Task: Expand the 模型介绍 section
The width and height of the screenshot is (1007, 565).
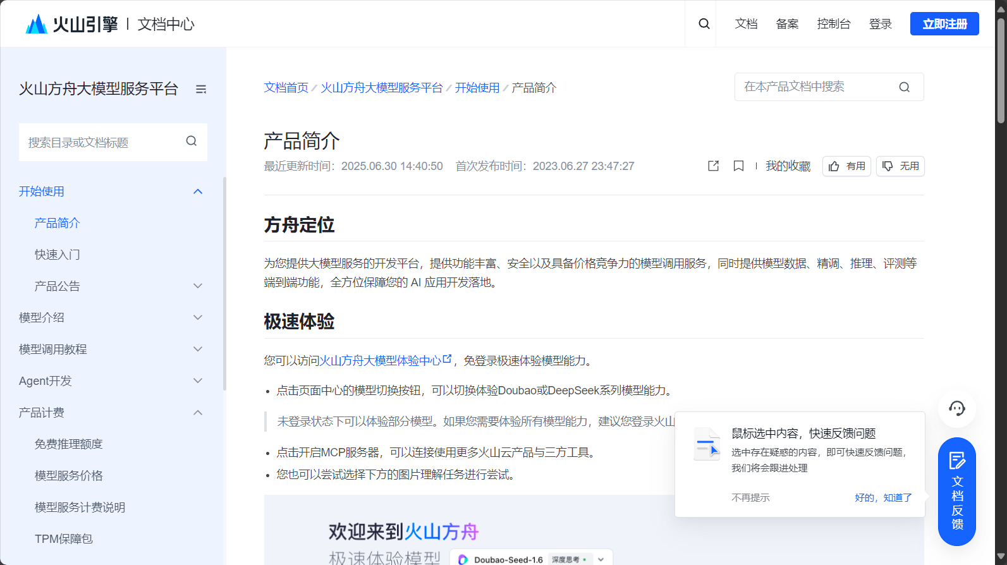Action: [x=198, y=318]
